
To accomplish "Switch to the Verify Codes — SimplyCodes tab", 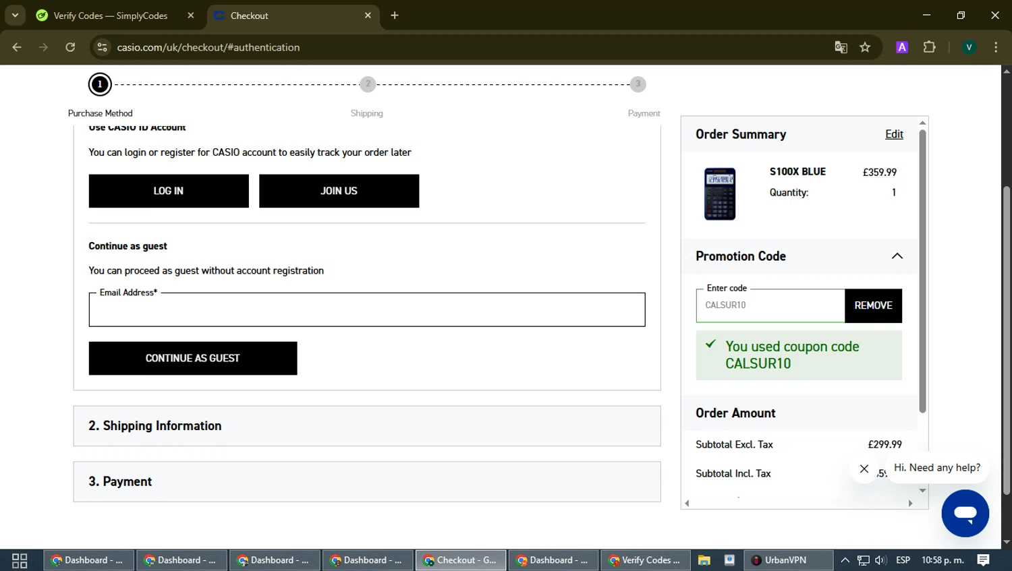I will pyautogui.click(x=110, y=16).
